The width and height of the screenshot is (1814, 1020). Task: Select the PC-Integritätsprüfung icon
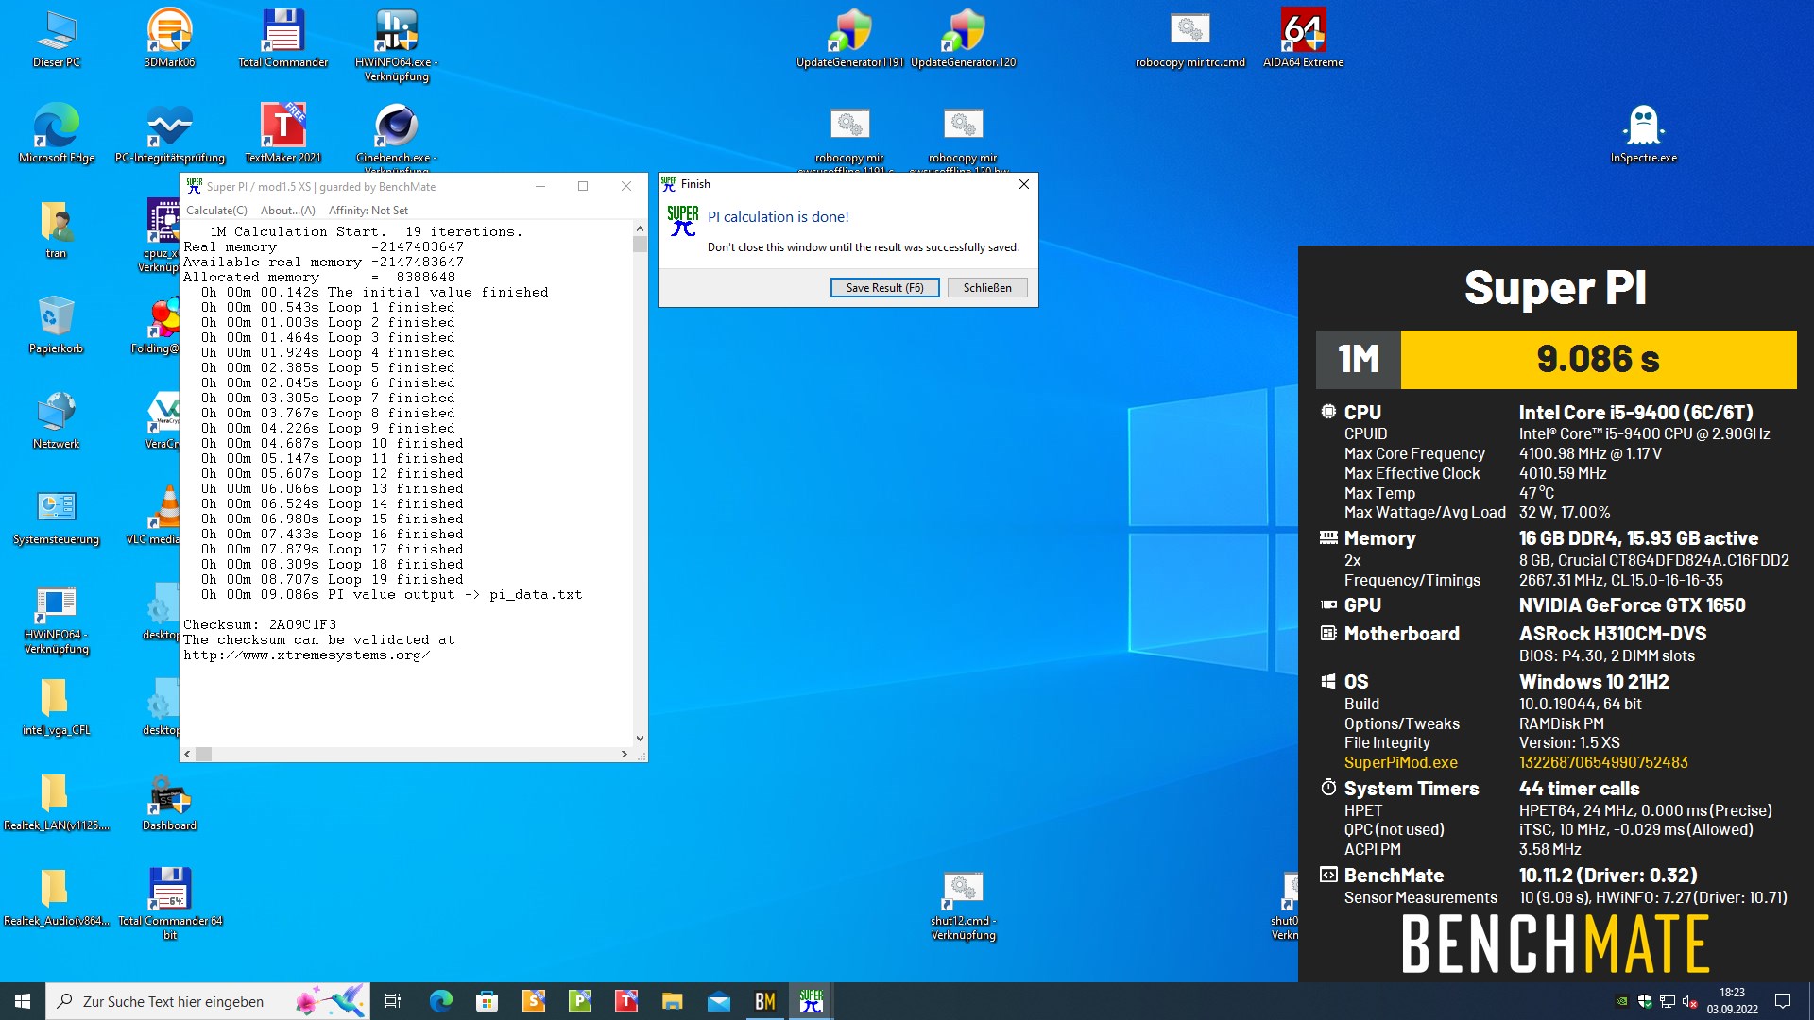tap(170, 134)
